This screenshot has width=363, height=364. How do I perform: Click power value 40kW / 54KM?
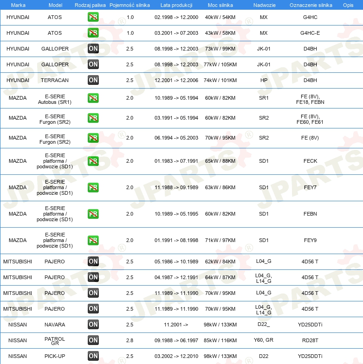click(x=220, y=17)
